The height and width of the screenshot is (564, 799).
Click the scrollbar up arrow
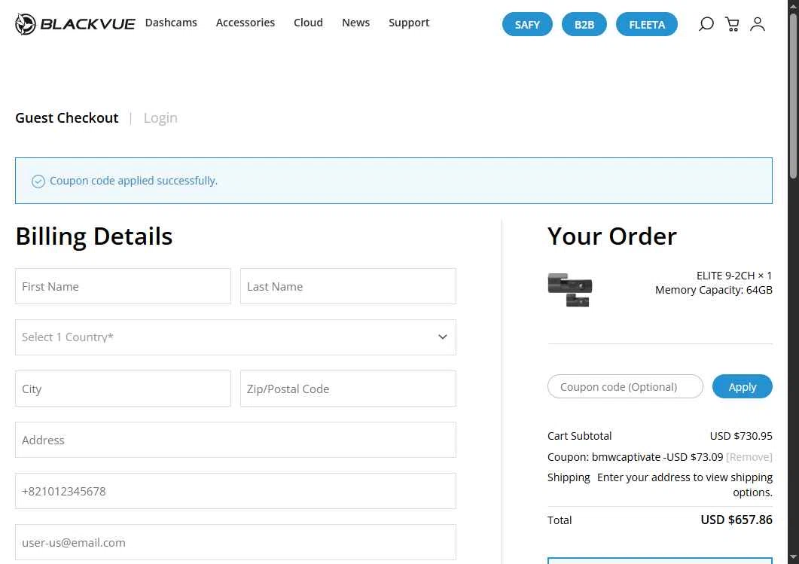pyautogui.click(x=793, y=5)
